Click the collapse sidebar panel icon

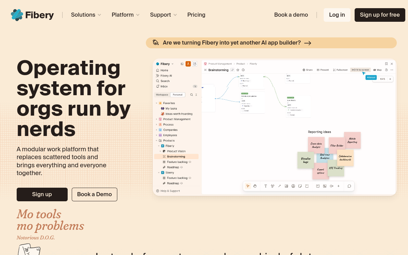[x=182, y=64]
